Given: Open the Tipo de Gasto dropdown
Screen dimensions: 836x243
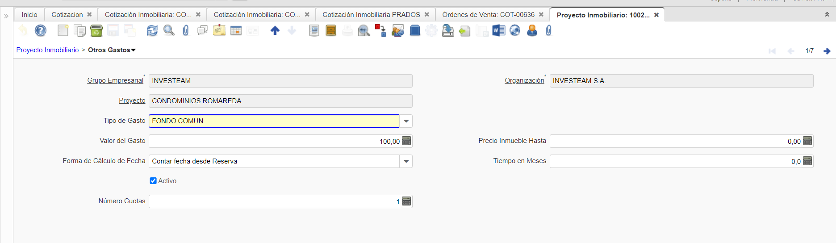Looking at the screenshot, I should [x=406, y=121].
